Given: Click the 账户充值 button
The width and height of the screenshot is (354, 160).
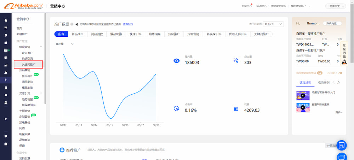Looking at the screenshot, I should pos(332,23).
